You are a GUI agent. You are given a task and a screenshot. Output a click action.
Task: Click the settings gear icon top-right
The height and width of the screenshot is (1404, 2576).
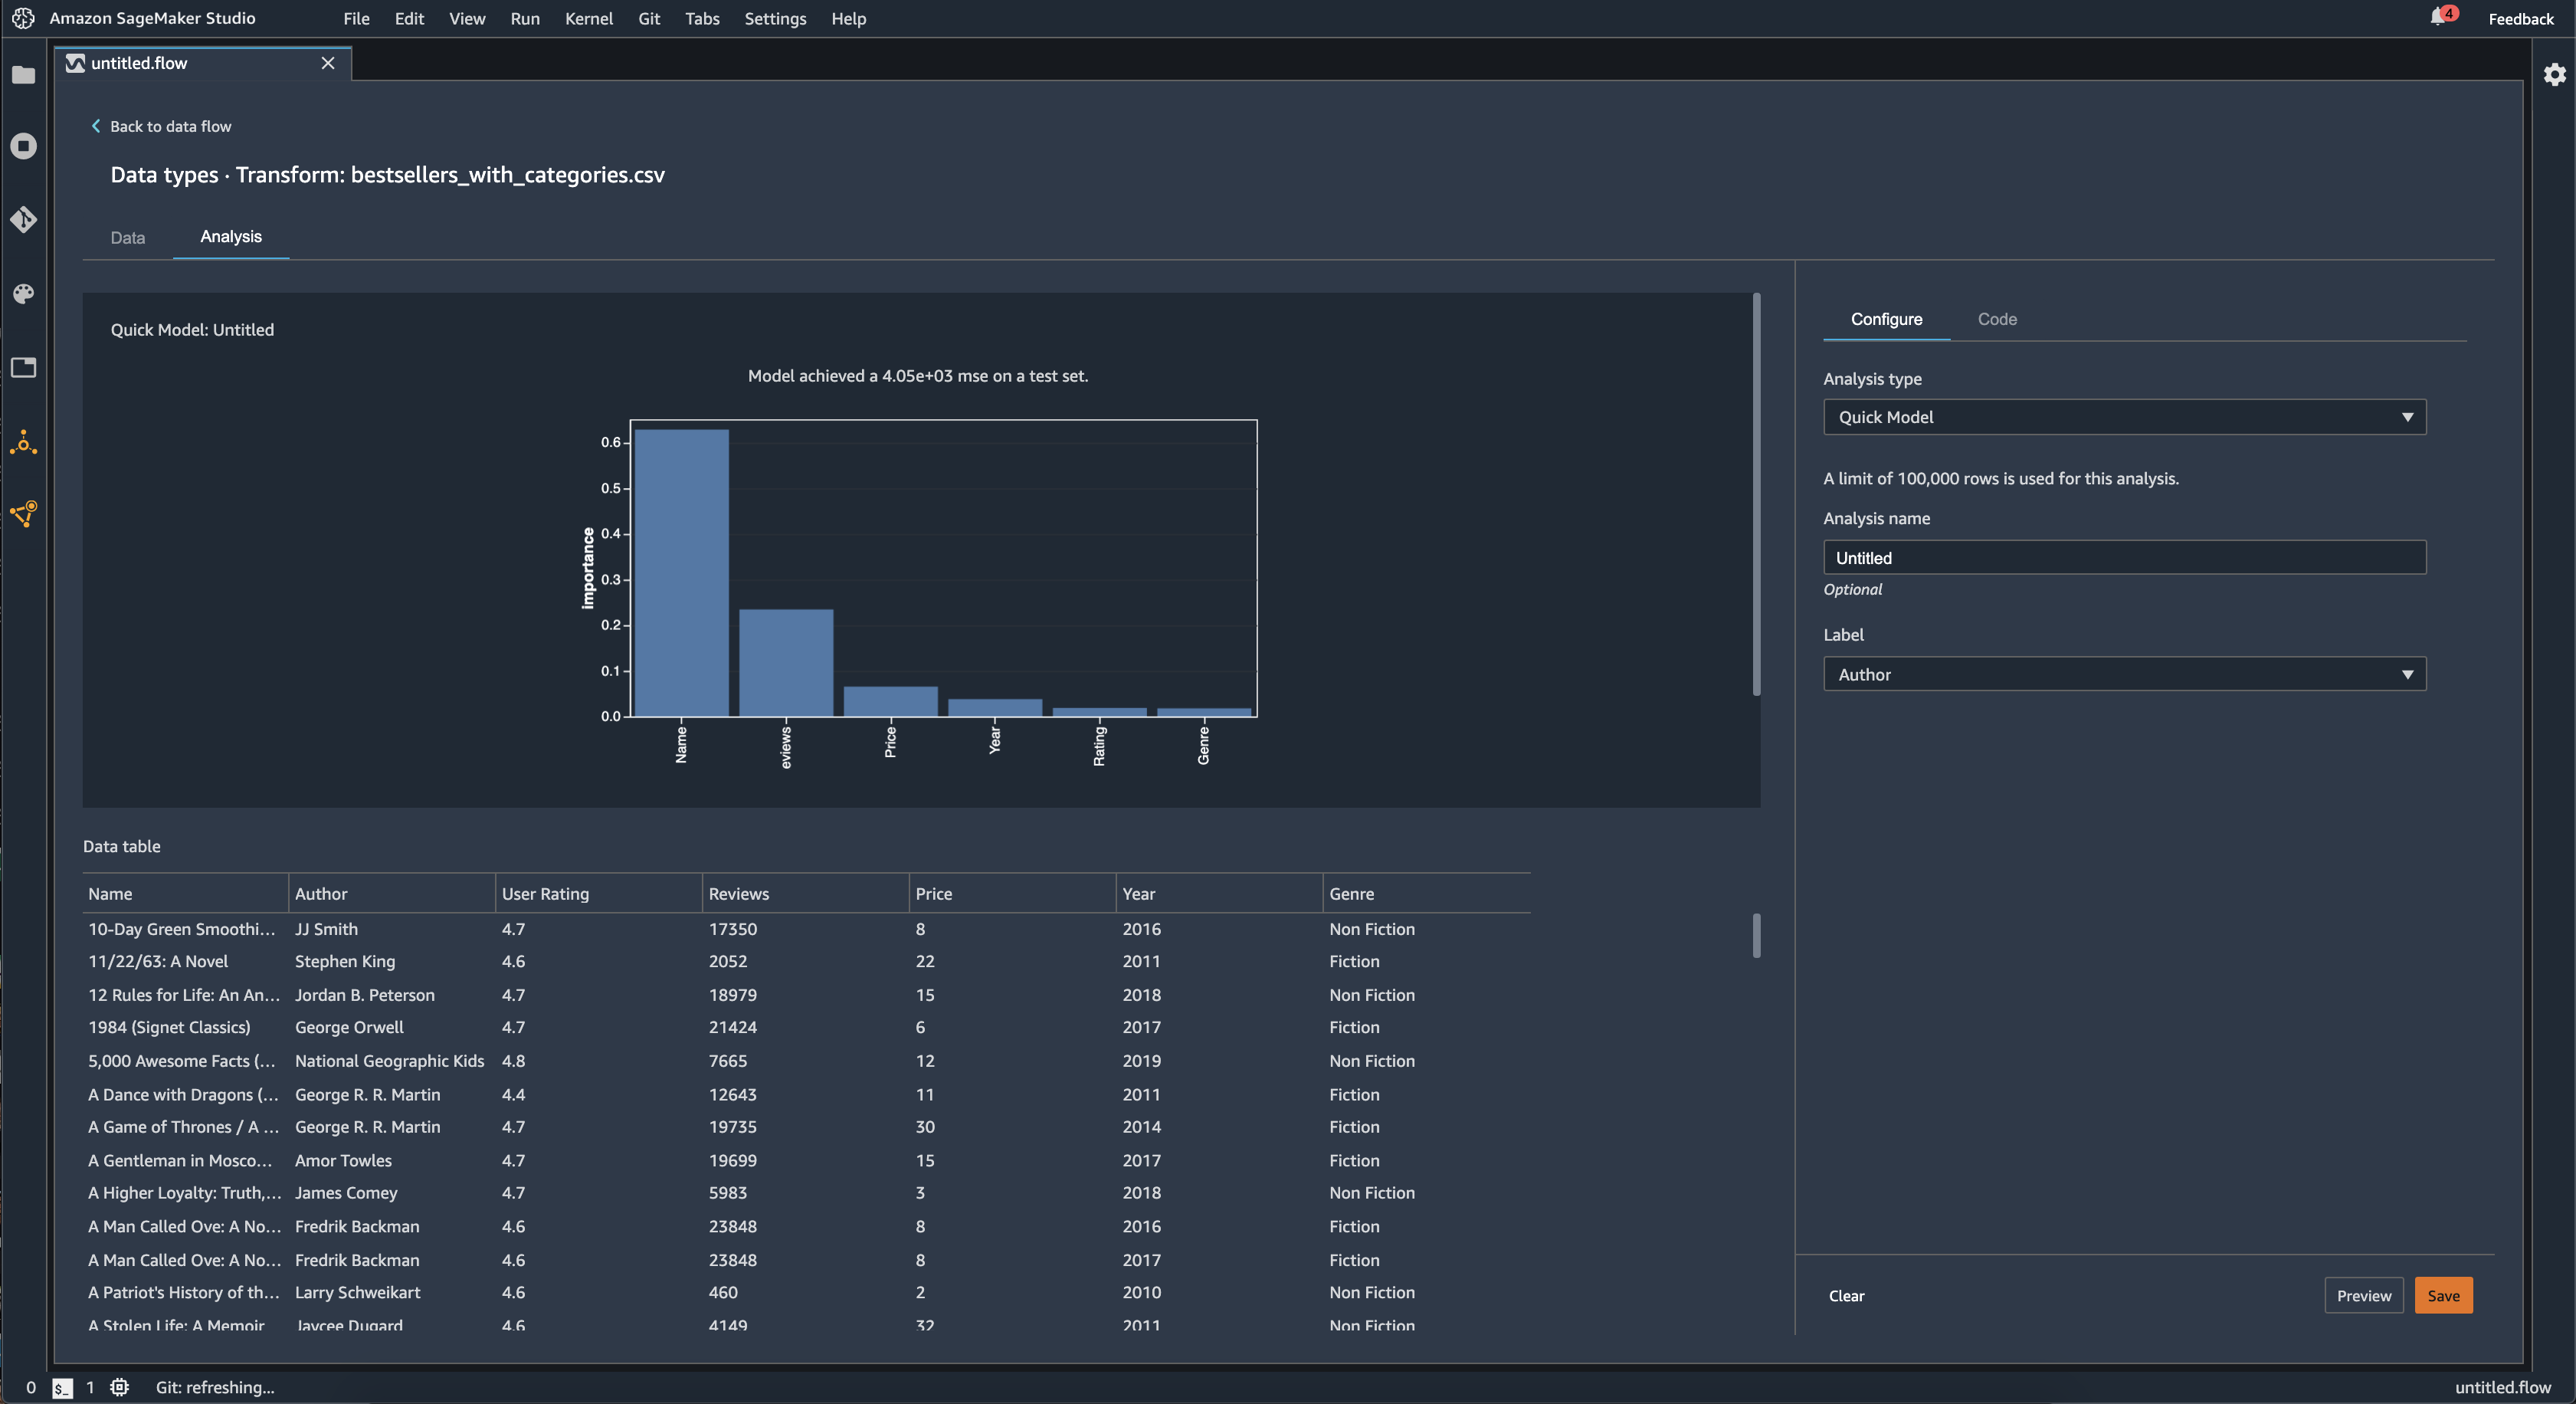(x=2554, y=73)
